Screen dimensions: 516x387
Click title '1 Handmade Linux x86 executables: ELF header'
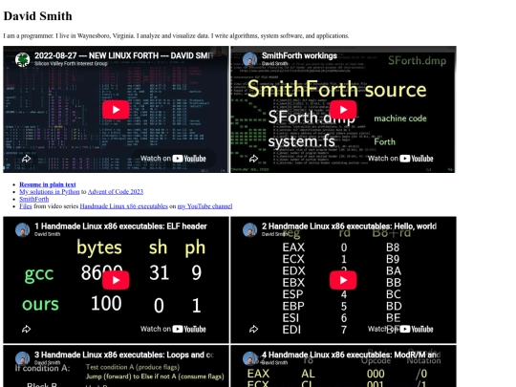click(x=120, y=226)
